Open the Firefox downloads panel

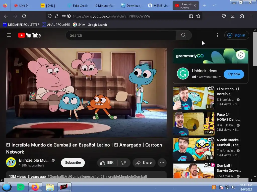click(x=233, y=16)
